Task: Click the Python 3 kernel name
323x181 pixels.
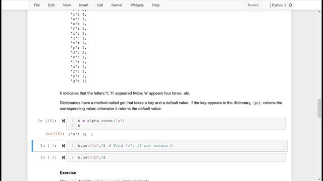Action: (279, 5)
